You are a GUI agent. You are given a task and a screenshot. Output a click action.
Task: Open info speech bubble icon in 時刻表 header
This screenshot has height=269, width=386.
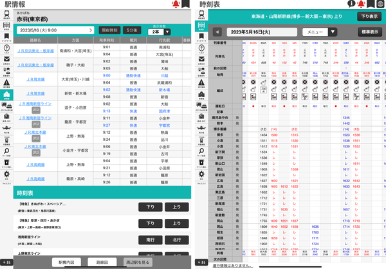pos(351,3)
